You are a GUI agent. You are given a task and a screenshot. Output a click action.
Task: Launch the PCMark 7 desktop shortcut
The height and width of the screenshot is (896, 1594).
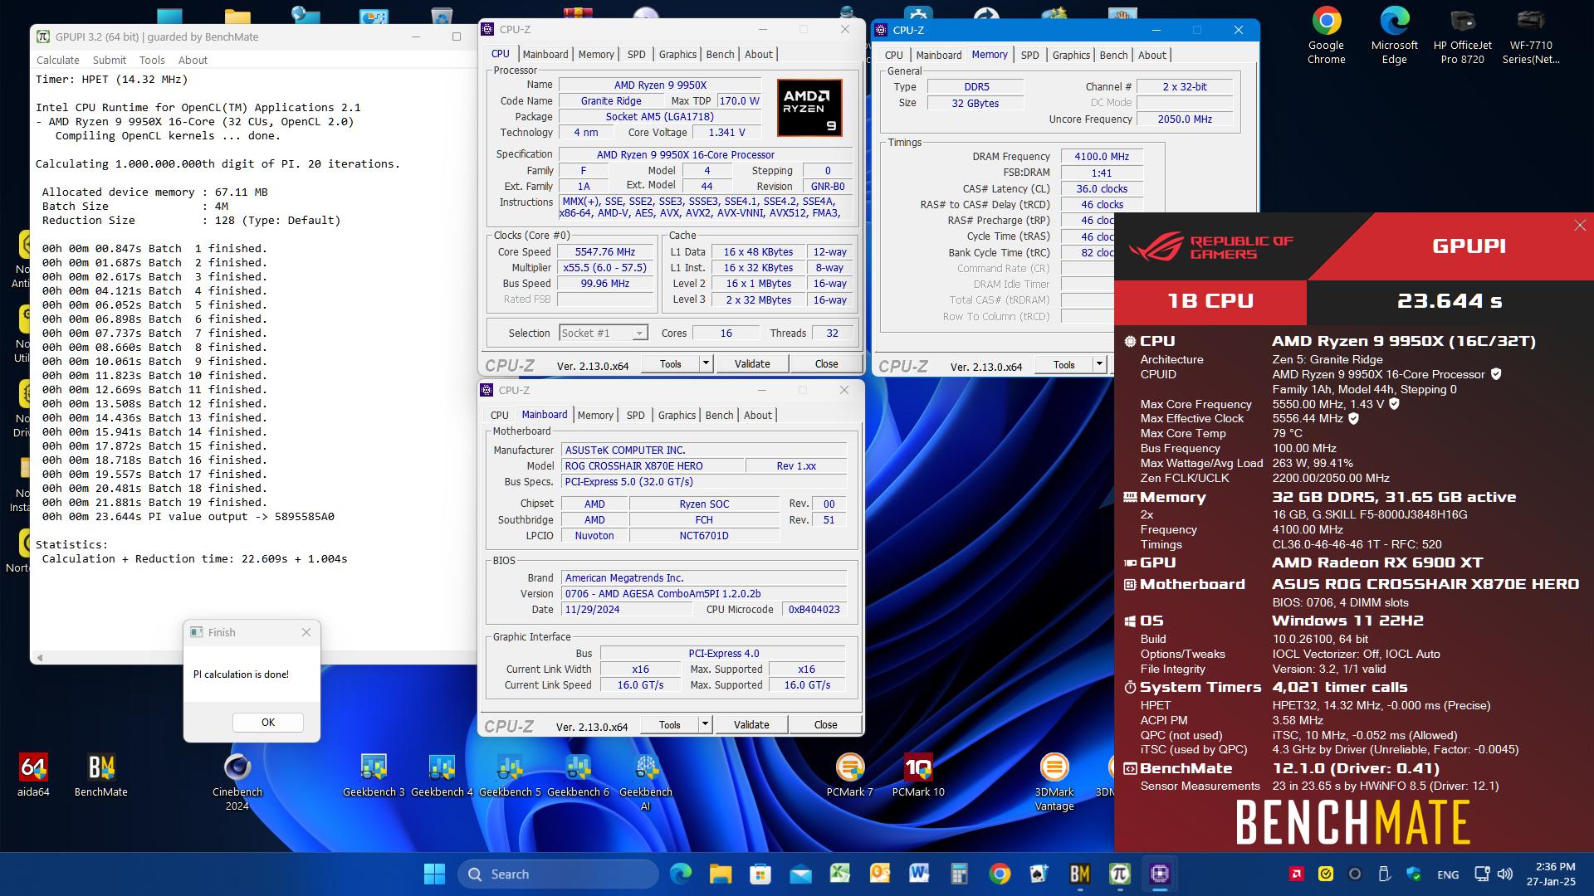[x=850, y=774]
